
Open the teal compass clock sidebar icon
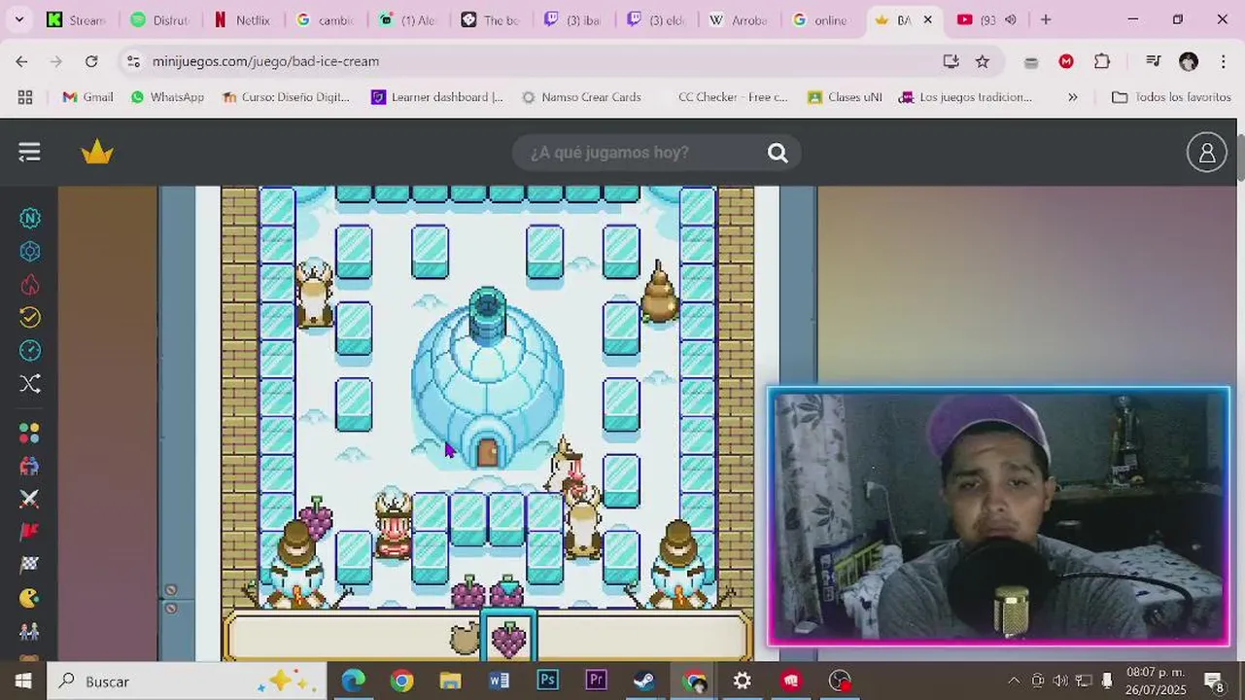30,350
